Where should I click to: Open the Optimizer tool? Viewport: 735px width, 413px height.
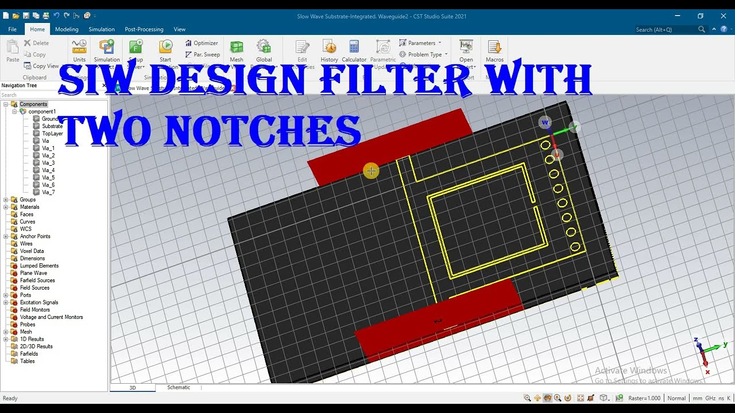pyautogui.click(x=202, y=43)
